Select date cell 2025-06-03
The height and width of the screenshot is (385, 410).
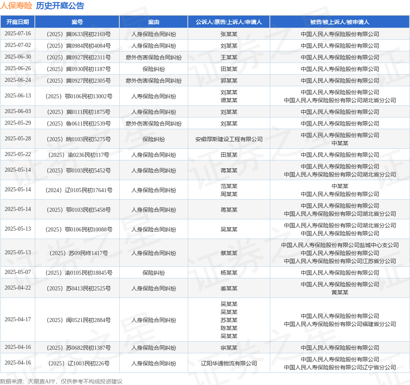(x=18, y=111)
